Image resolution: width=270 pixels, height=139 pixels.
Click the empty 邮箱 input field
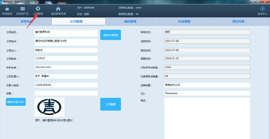point(66,93)
